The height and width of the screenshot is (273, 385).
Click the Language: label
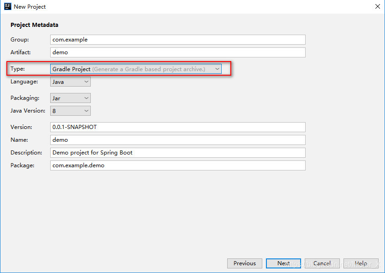[24, 82]
